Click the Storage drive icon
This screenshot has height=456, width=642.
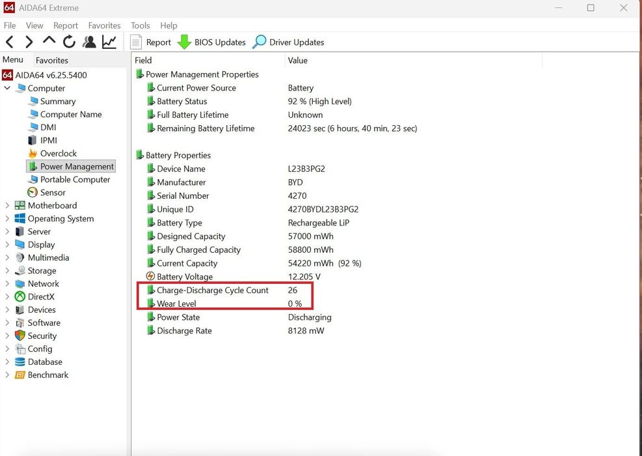pos(20,270)
